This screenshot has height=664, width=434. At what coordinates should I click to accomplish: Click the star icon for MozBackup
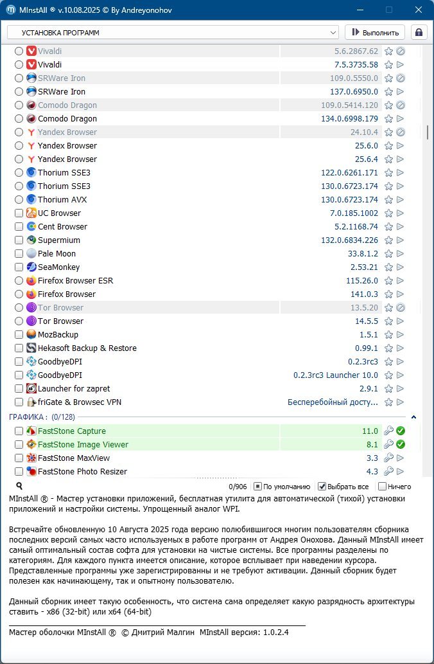click(388, 334)
